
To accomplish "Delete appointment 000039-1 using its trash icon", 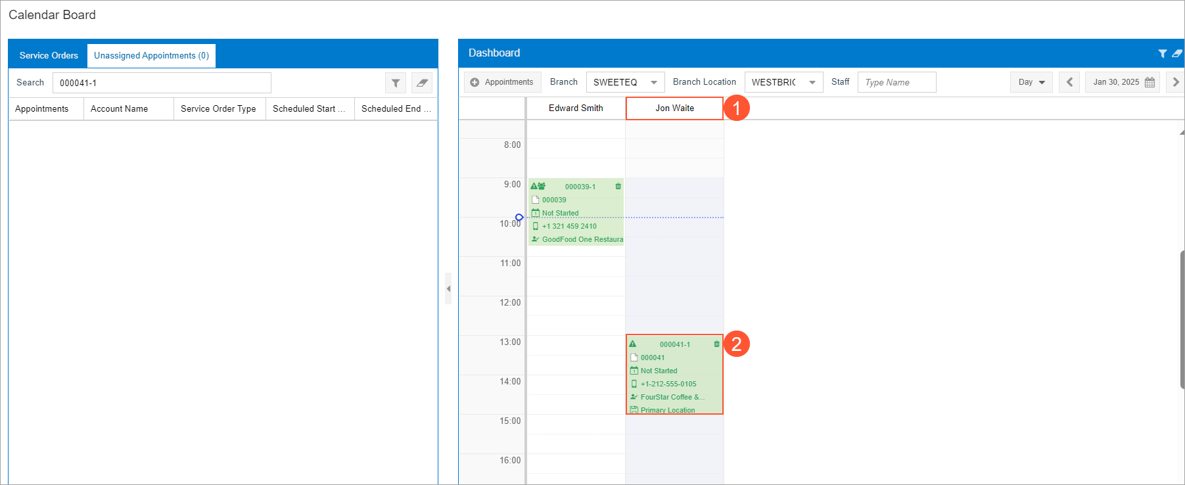I will pos(618,187).
